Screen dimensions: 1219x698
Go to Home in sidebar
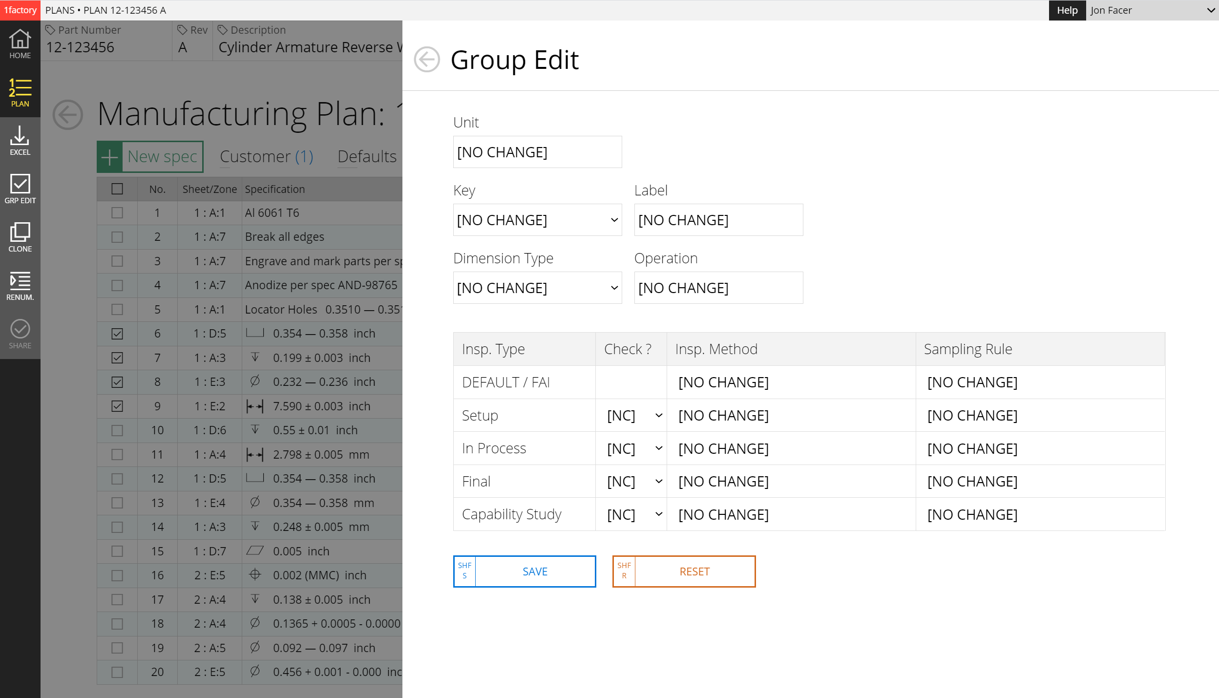20,44
